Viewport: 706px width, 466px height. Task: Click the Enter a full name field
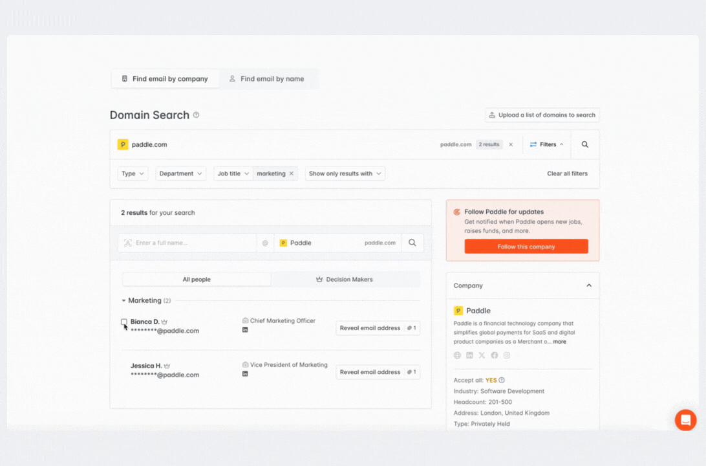(x=187, y=243)
